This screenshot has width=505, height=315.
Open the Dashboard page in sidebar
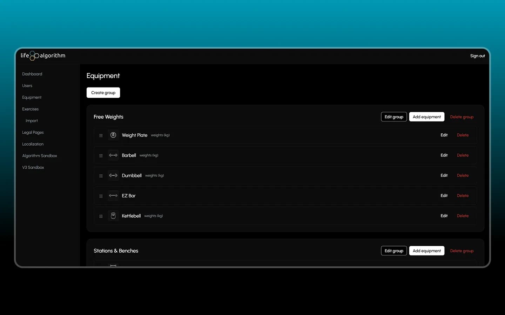point(32,74)
